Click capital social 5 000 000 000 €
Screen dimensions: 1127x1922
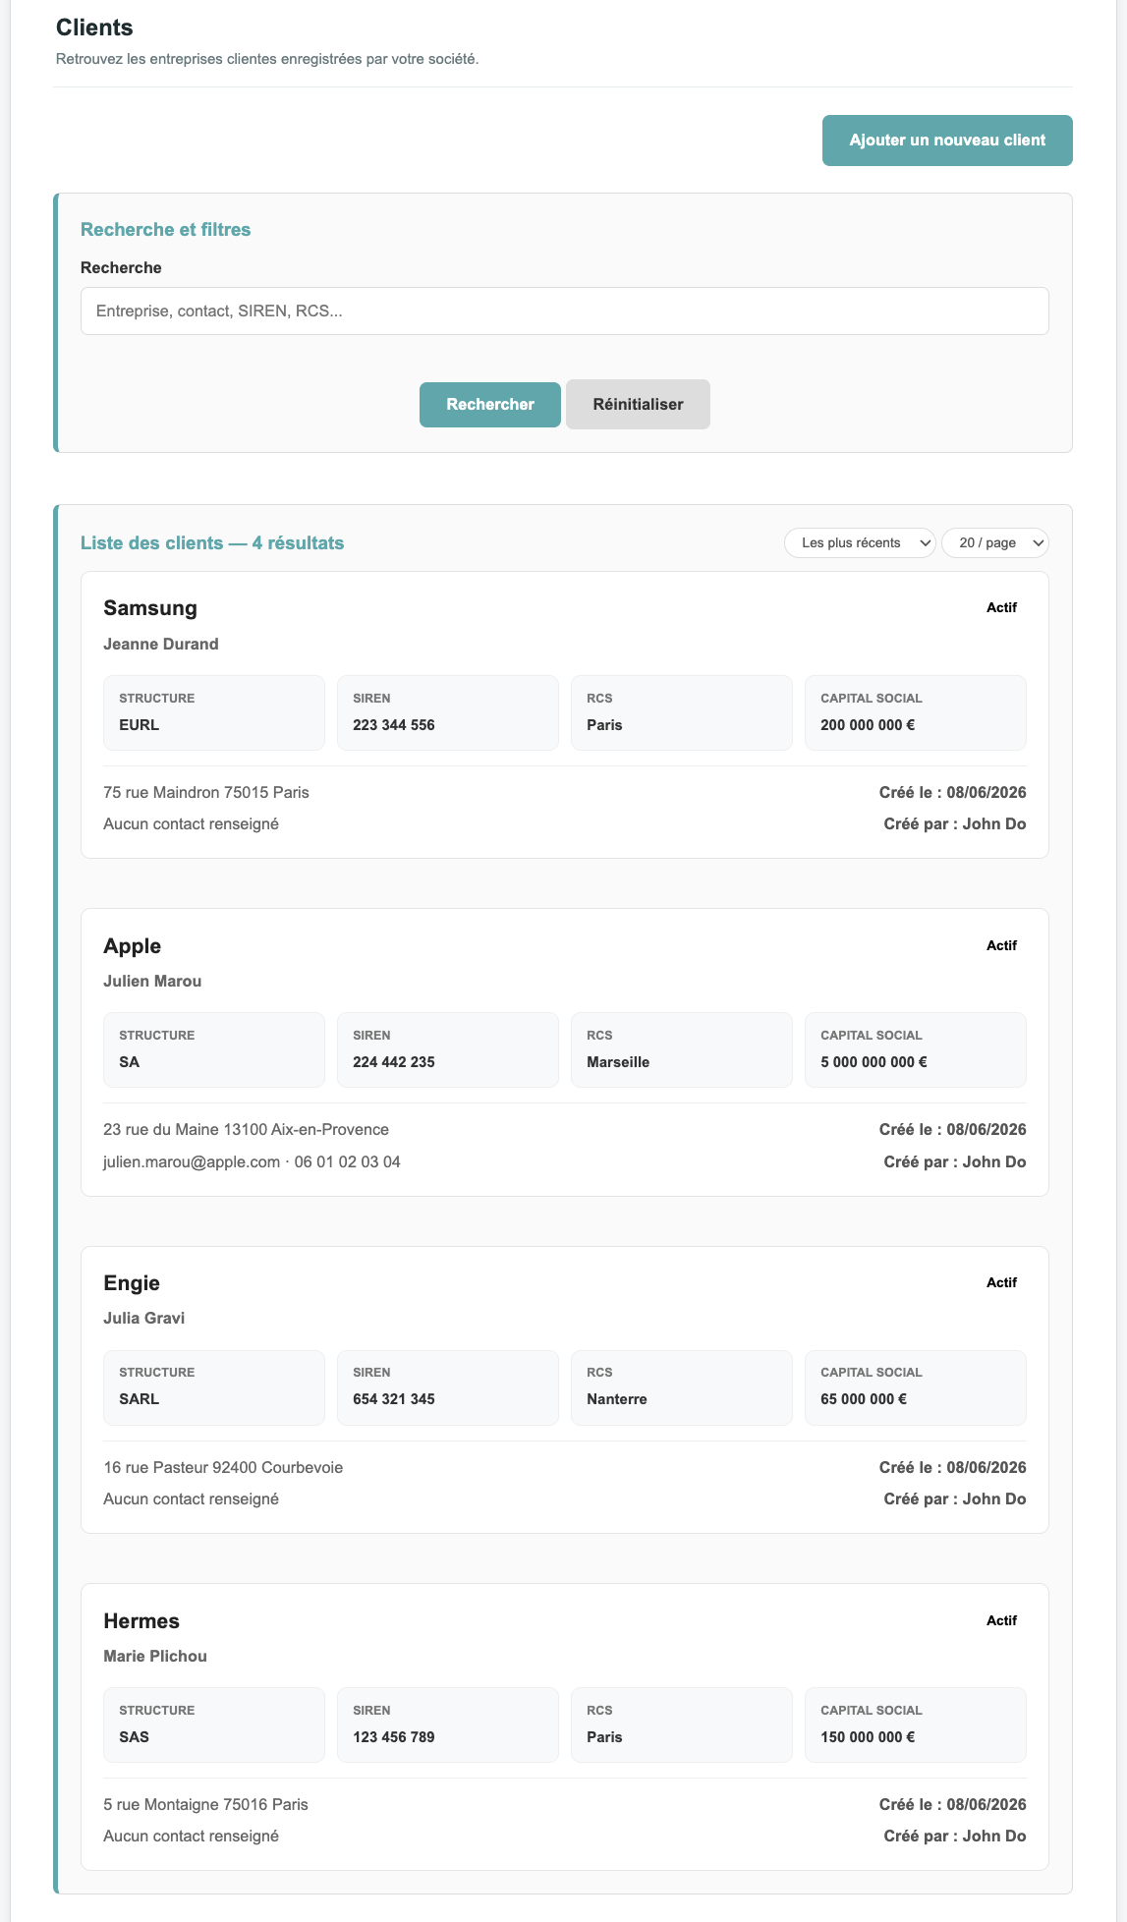point(874,1062)
